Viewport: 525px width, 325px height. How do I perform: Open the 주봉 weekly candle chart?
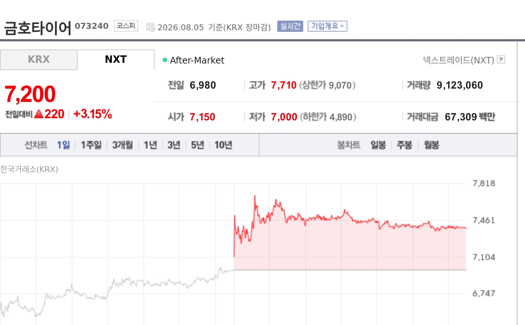pos(404,145)
